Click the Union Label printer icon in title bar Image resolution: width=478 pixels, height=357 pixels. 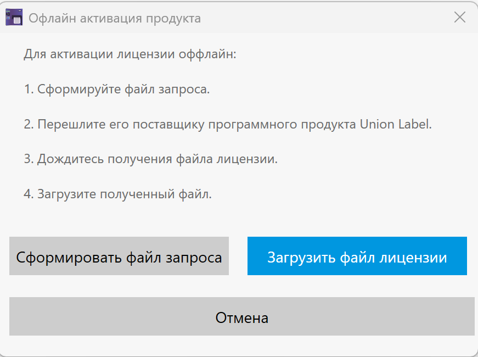point(14,17)
